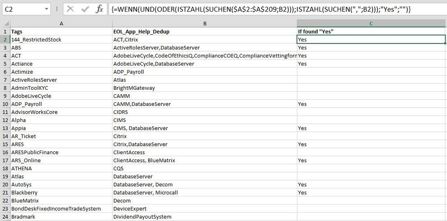The width and height of the screenshot is (447, 221).
Task: Select cell containing 'ACT,Citrix'
Action: (x=204, y=40)
